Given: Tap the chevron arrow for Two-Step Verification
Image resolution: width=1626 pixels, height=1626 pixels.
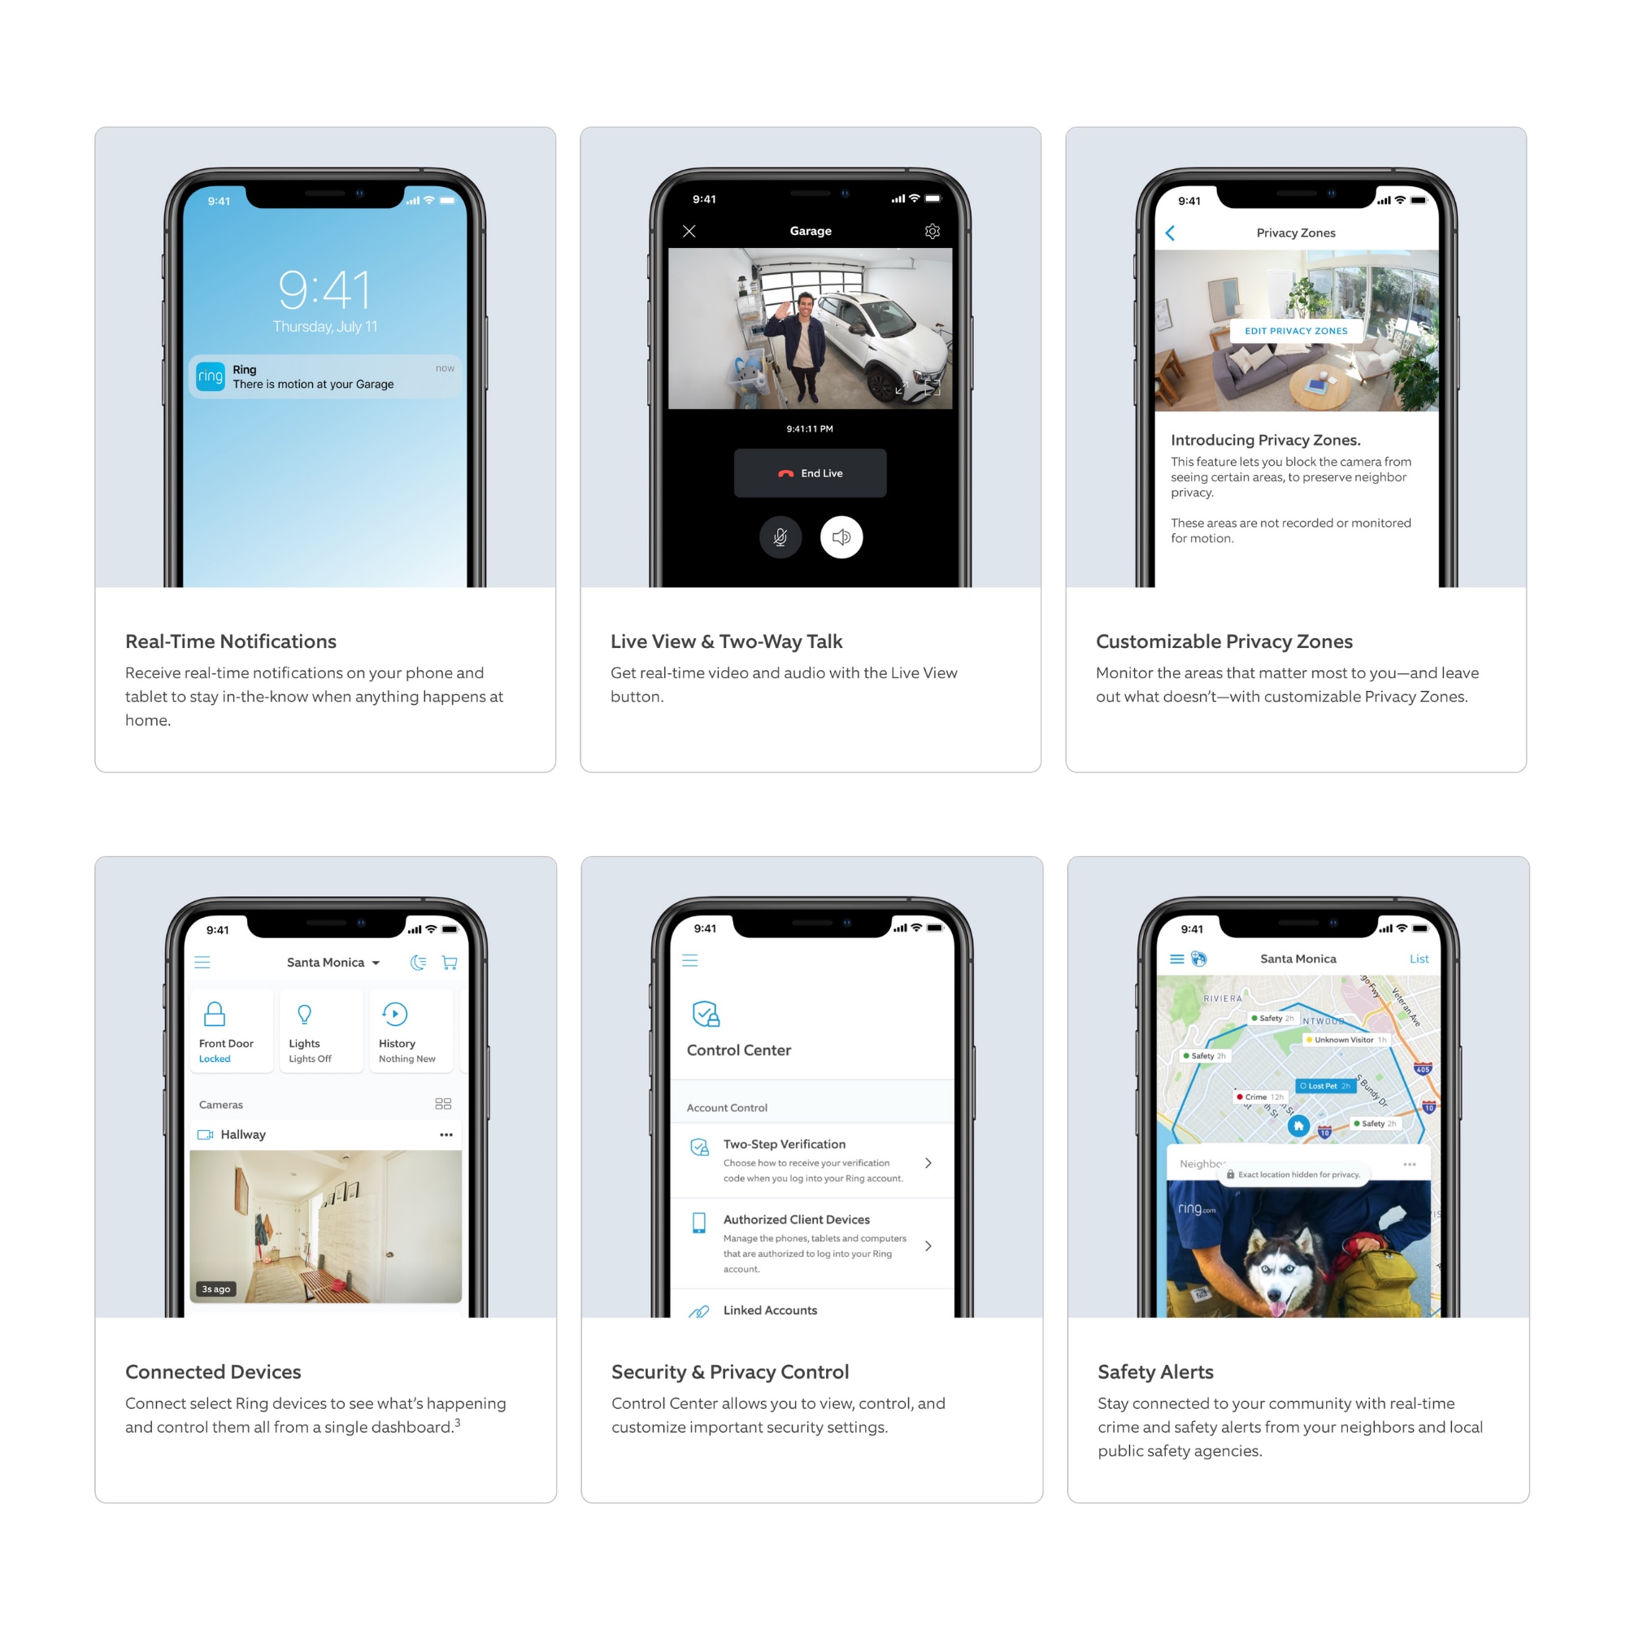Looking at the screenshot, I should tap(931, 1164).
